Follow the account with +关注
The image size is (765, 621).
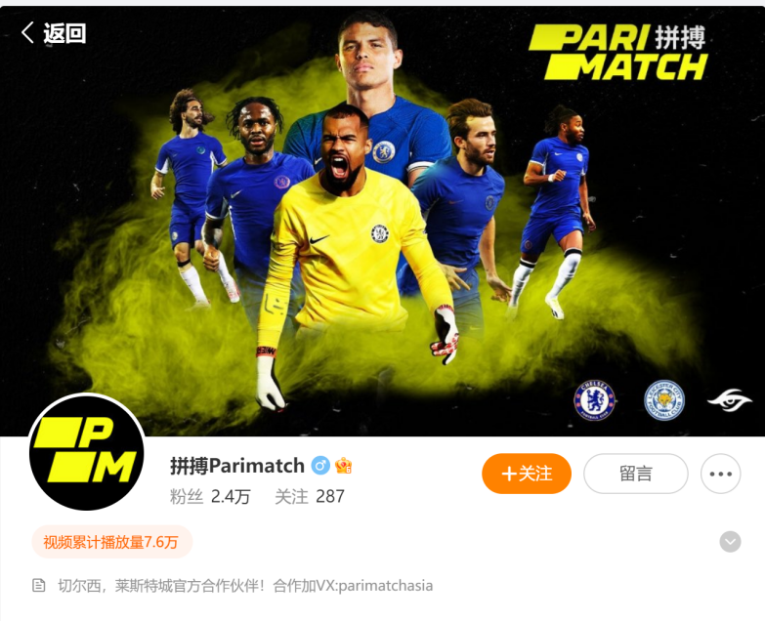click(527, 474)
